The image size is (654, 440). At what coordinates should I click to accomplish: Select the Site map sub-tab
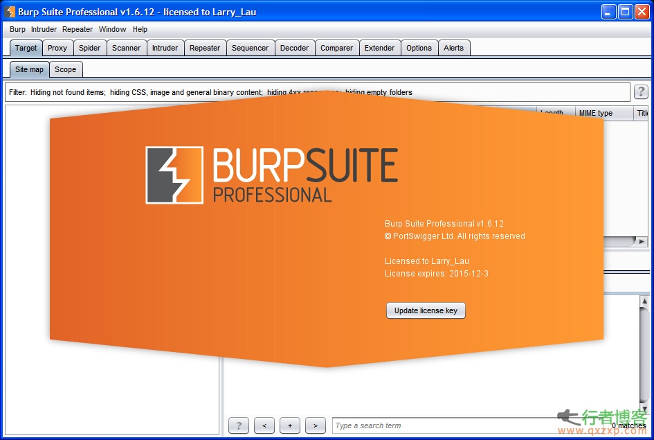(x=29, y=69)
